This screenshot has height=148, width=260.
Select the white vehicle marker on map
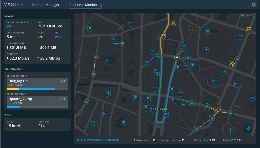177,57
